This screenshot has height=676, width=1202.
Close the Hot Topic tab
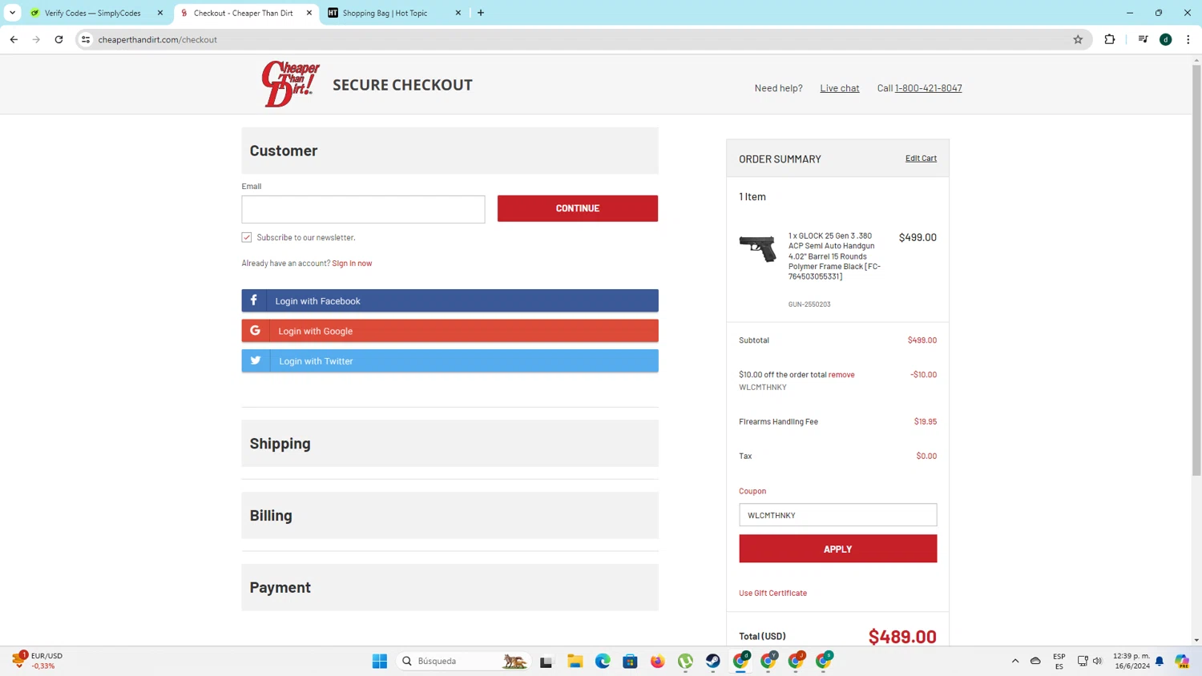[x=458, y=13]
